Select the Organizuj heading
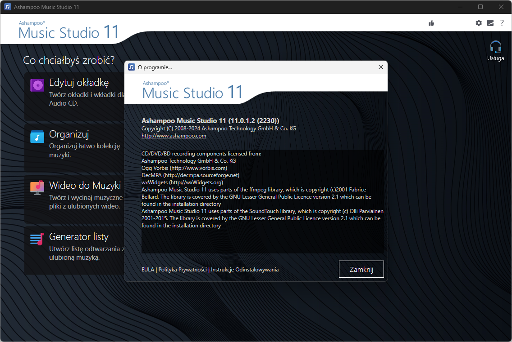The height and width of the screenshot is (342, 512). pyautogui.click(x=69, y=134)
